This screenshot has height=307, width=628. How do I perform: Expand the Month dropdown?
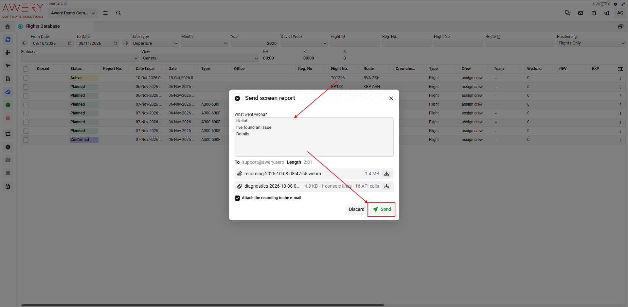pos(205,43)
